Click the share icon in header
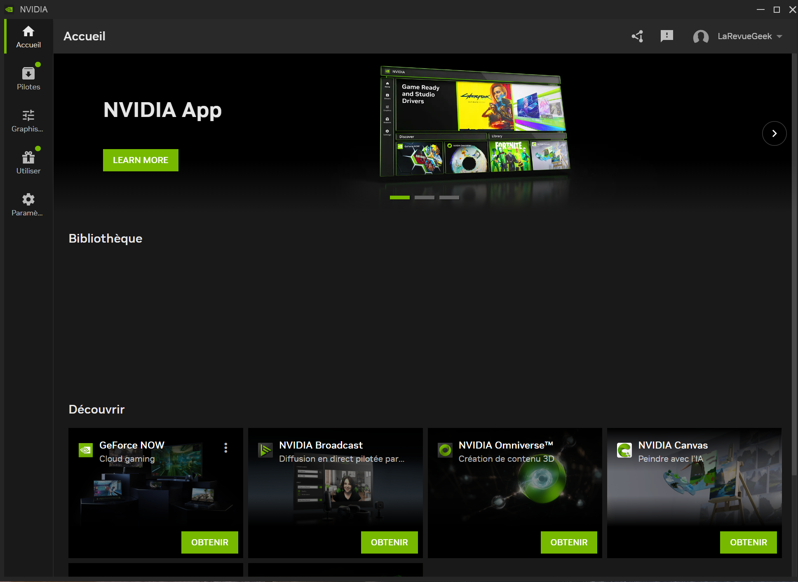 [x=638, y=36]
